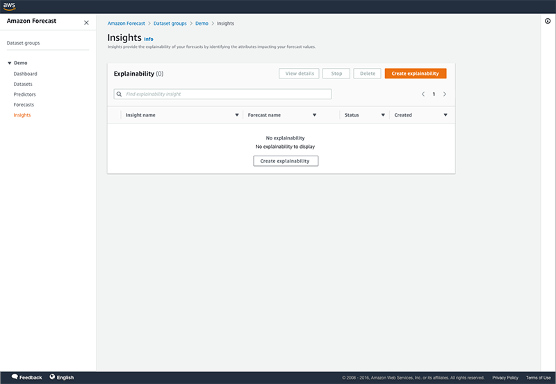Screen dimensions: 556x384
Task: Open Forecasts in the sidebar
Action: click(x=24, y=105)
